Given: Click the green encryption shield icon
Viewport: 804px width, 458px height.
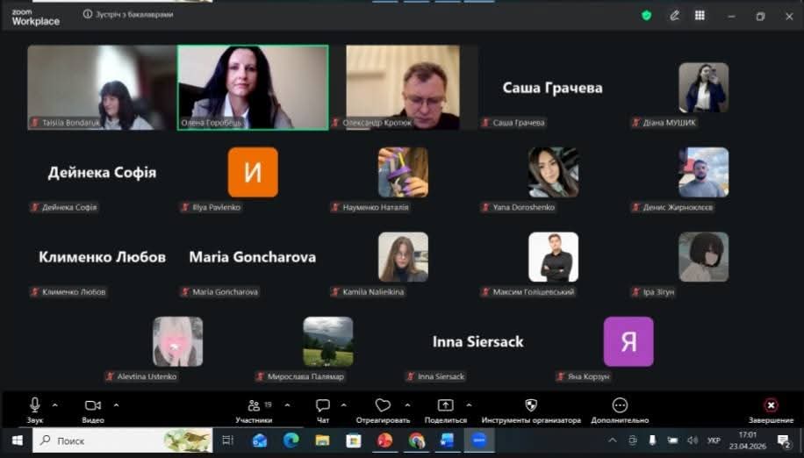Looking at the screenshot, I should tap(647, 15).
